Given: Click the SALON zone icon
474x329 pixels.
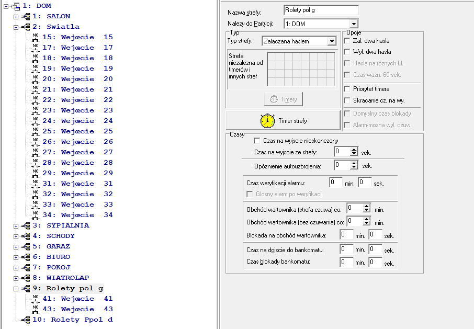Looking at the screenshot, I should tap(26, 16).
